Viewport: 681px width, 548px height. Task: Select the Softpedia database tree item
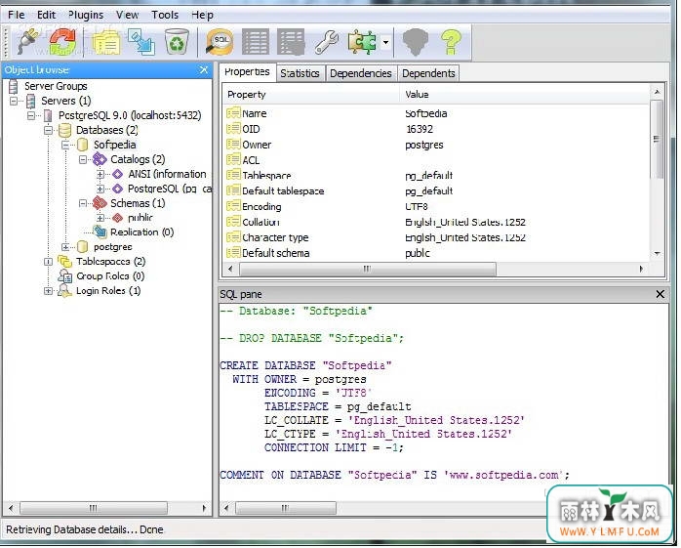tap(115, 145)
